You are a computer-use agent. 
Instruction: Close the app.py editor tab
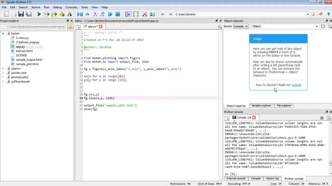click(x=101, y=26)
